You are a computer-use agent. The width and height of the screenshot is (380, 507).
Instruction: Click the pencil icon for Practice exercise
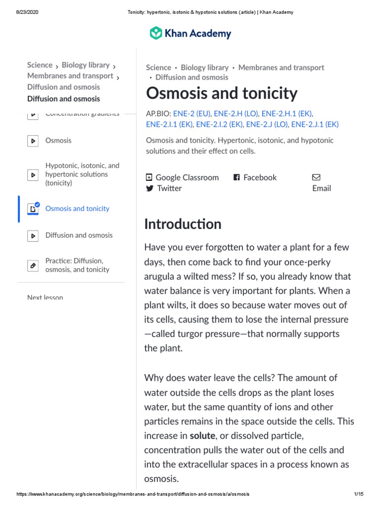pyautogui.click(x=33, y=265)
